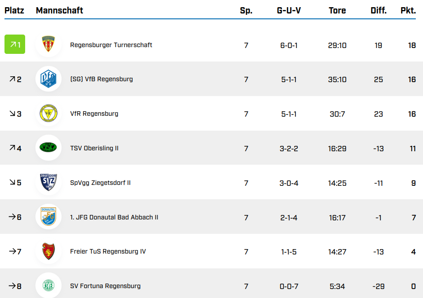Open SpVgg Ziegetsdorf II team link
The width and height of the screenshot is (423, 298).
click(x=100, y=183)
